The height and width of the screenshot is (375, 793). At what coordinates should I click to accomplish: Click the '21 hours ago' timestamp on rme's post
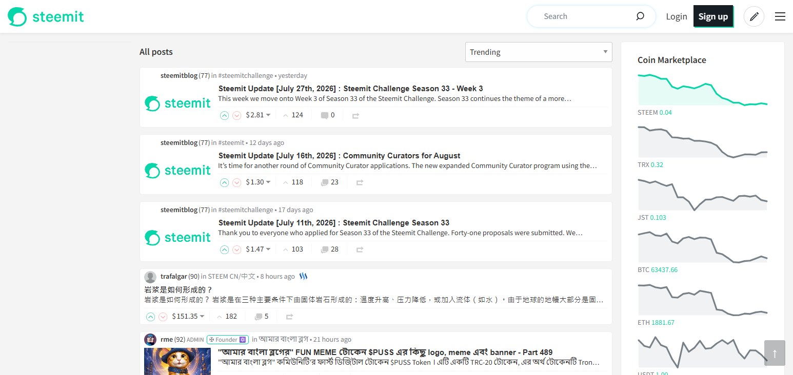point(332,340)
